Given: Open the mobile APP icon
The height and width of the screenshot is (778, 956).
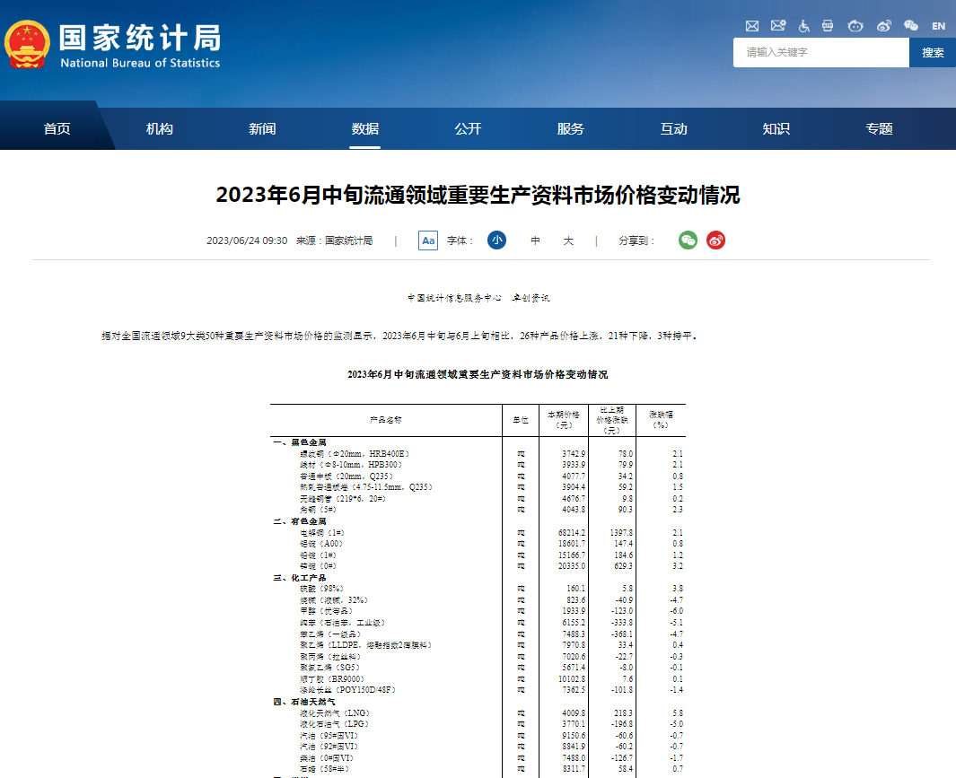Looking at the screenshot, I should click(828, 26).
